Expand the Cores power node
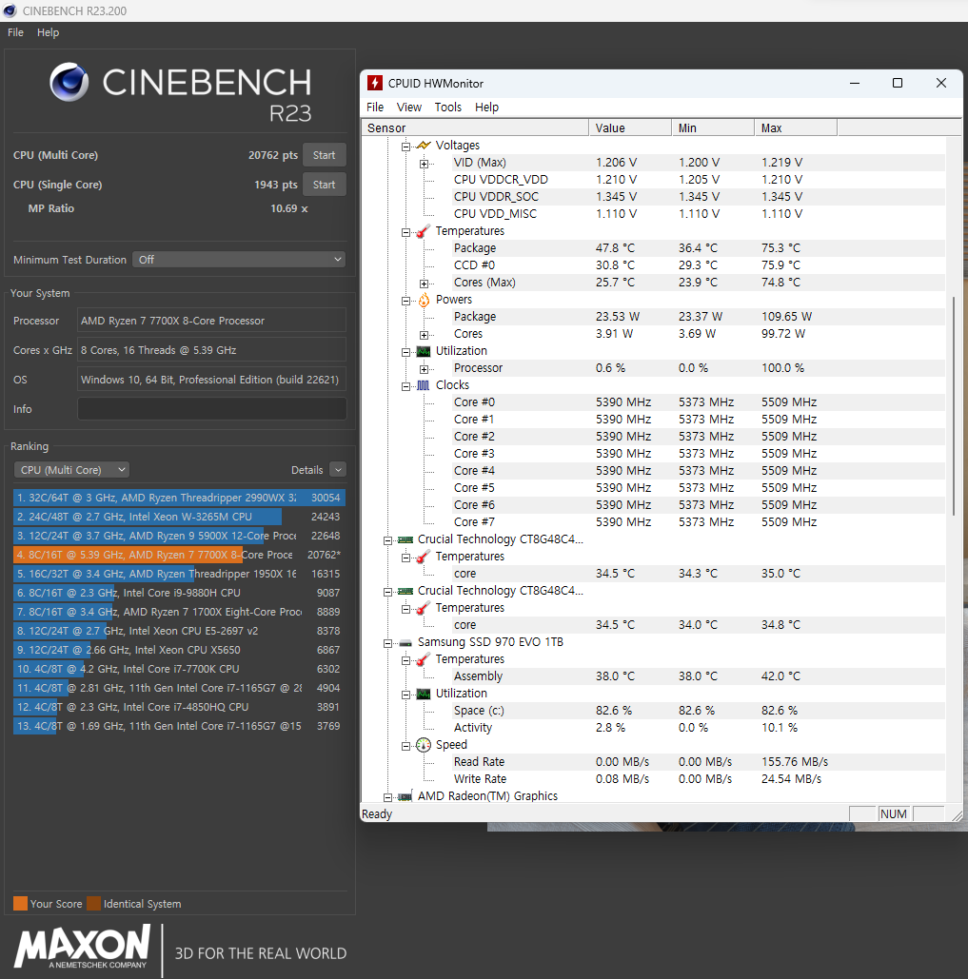The width and height of the screenshot is (968, 979). point(425,335)
